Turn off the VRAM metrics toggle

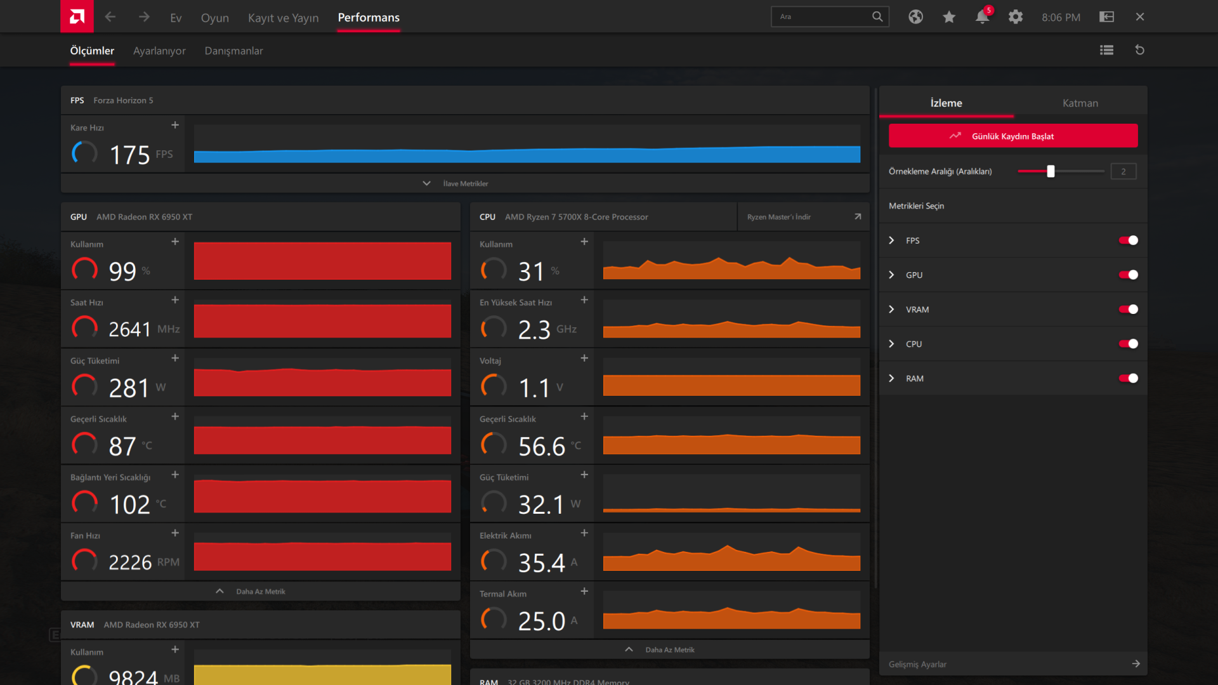[x=1128, y=310]
